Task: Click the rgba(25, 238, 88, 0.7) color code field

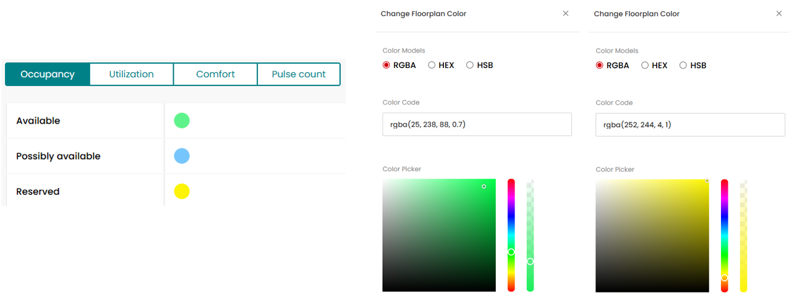Action: pyautogui.click(x=477, y=124)
